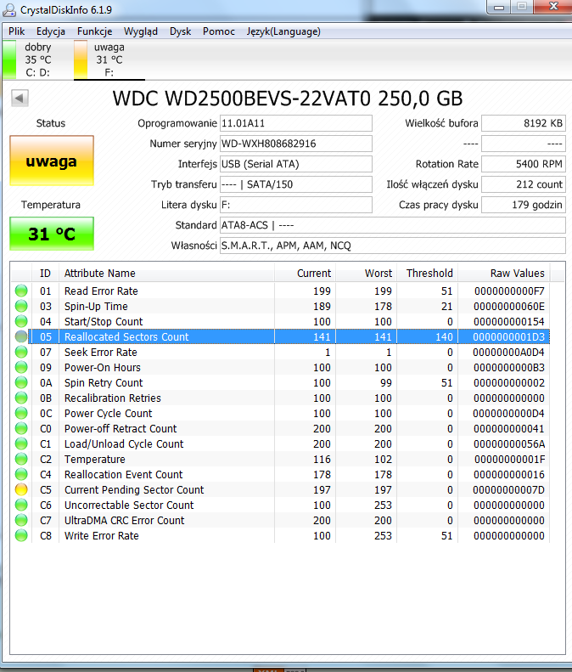This screenshot has width=572, height=672.
Task: Select the Reallocated Sectors Count row name
Action: 126,337
